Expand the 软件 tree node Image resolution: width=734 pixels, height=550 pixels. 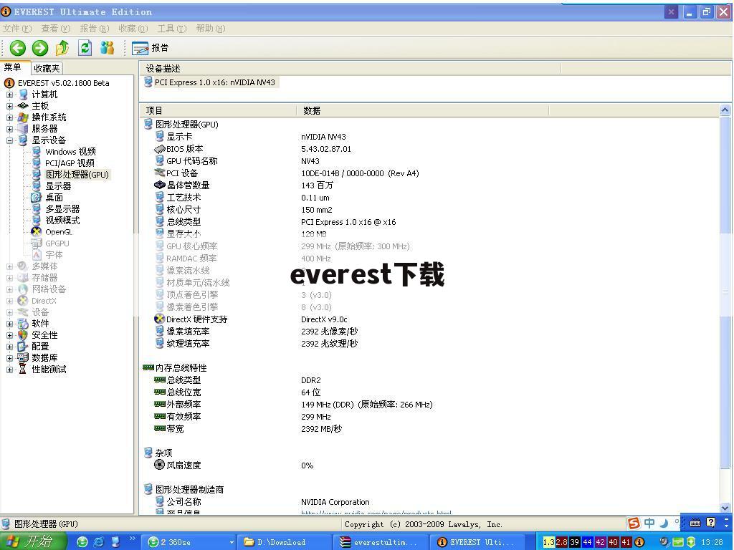[9, 324]
